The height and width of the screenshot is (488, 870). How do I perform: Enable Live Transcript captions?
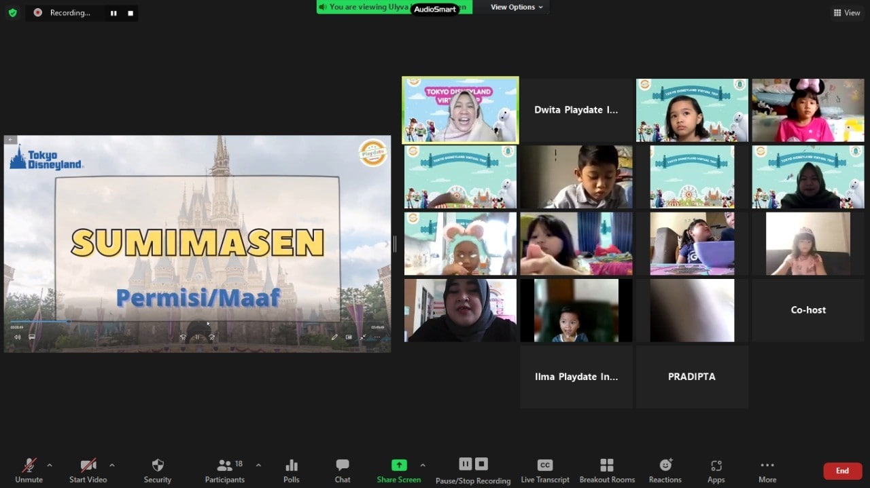545,470
